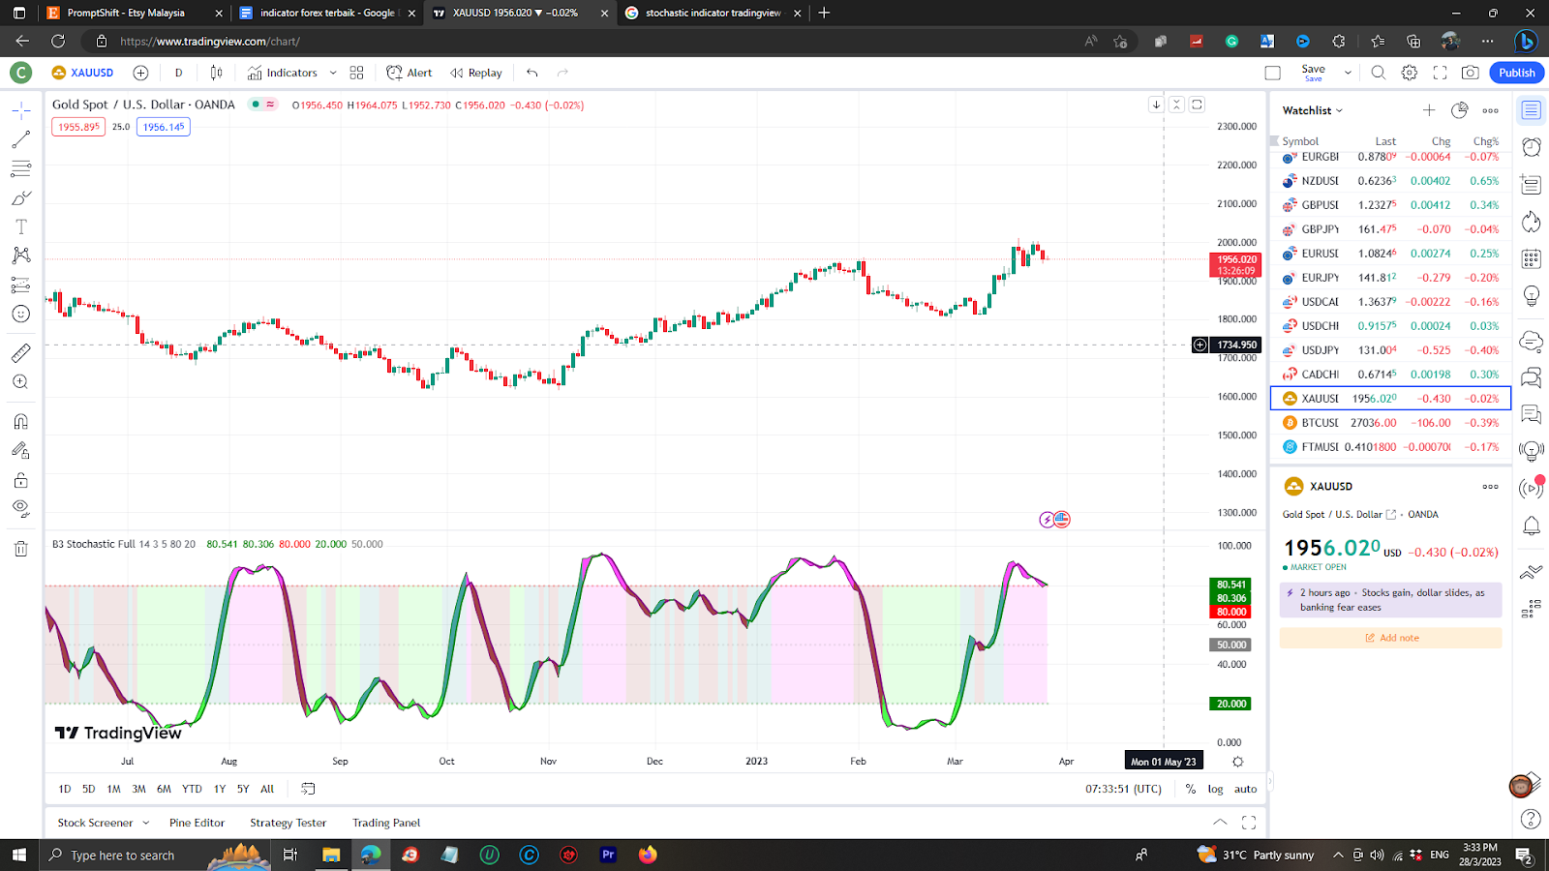This screenshot has height=871, width=1549.
Task: Toggle percent scale on price axis
Action: 1190,789
